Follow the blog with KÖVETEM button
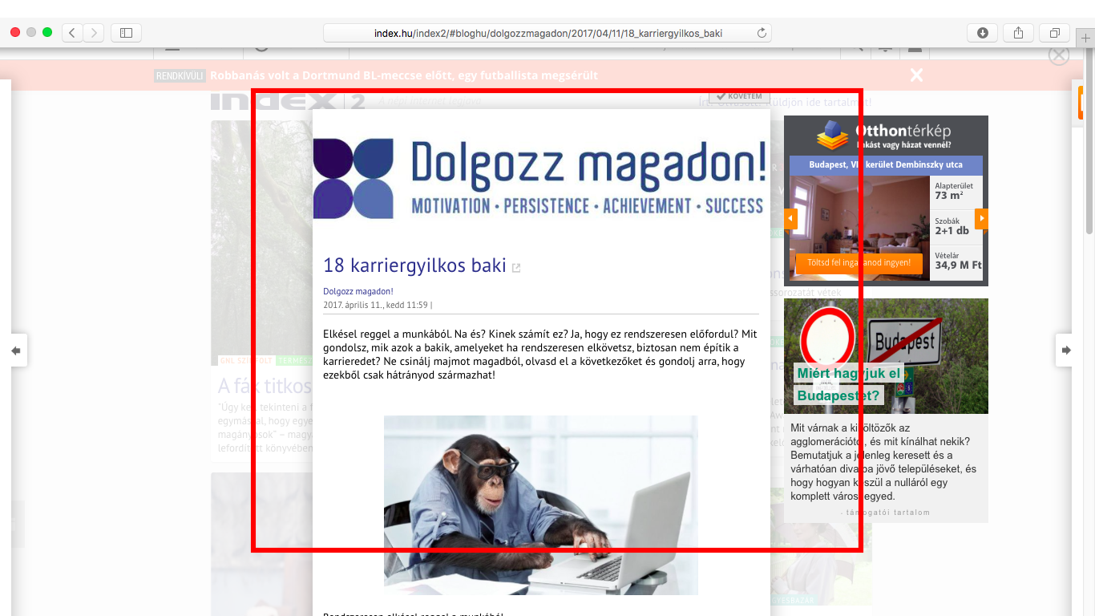 (739, 96)
